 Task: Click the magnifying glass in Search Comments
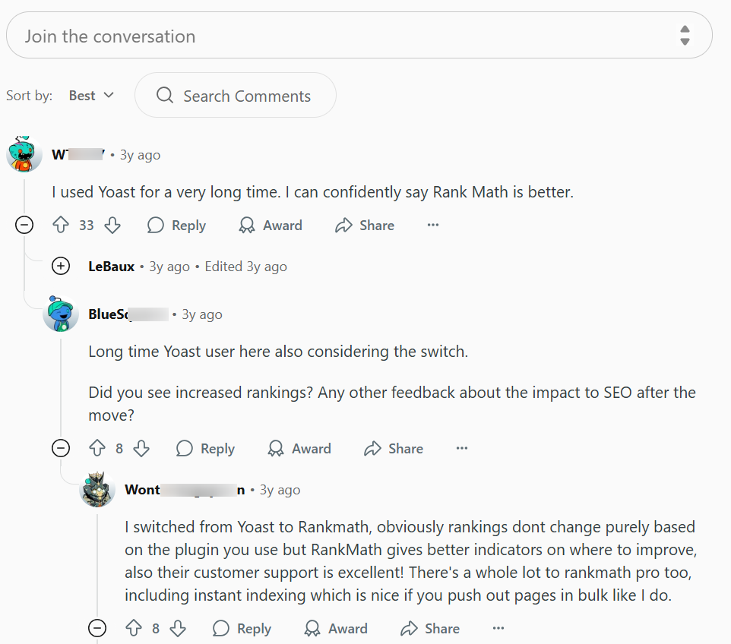pos(163,96)
